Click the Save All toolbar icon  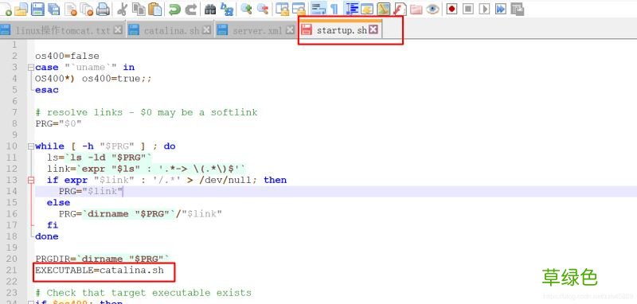[54, 9]
